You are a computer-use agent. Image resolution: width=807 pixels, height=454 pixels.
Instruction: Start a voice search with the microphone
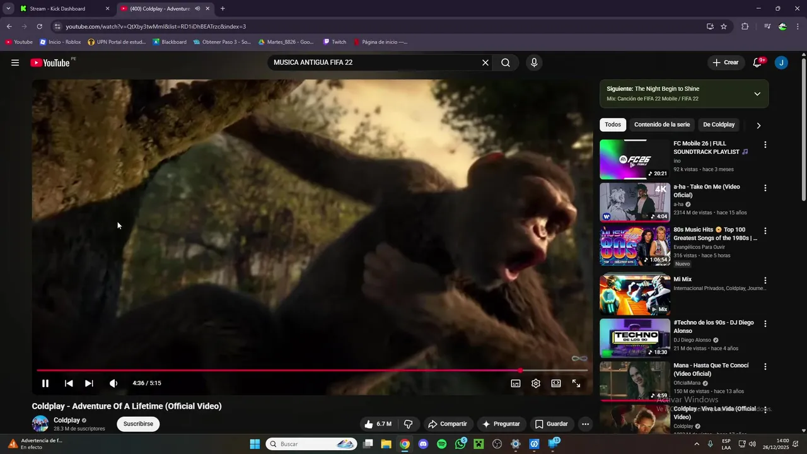click(534, 62)
